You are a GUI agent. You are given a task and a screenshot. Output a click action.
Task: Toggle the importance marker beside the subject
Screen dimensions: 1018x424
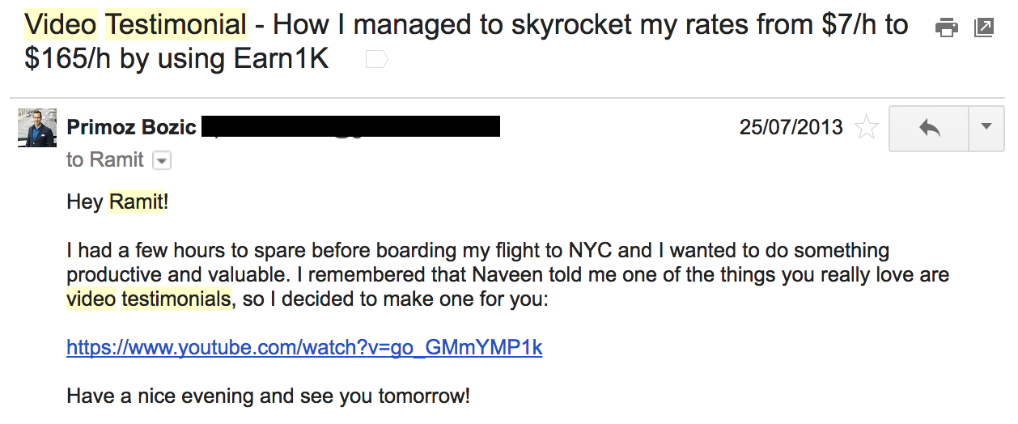click(376, 60)
